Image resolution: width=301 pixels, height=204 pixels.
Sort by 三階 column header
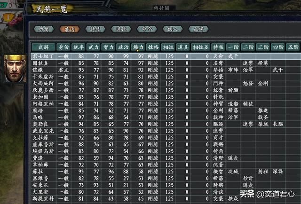(263, 47)
